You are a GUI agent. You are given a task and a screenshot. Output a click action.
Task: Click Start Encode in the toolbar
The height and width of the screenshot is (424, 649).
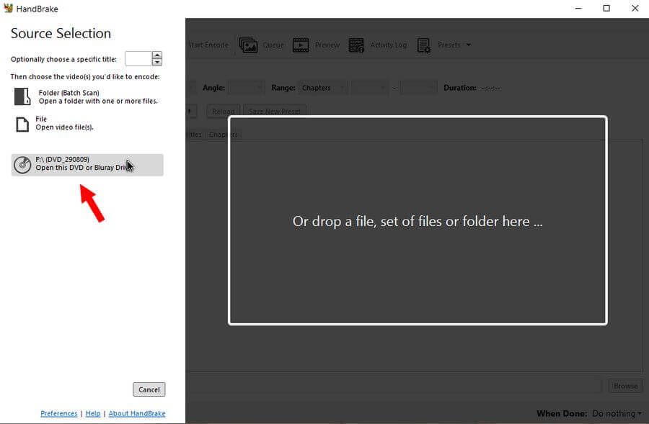pyautogui.click(x=208, y=45)
